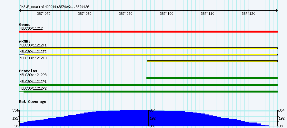This screenshot has height=128, width=287.
Task: Click the MELO3C011212T2 label text
Action: coord(33,52)
